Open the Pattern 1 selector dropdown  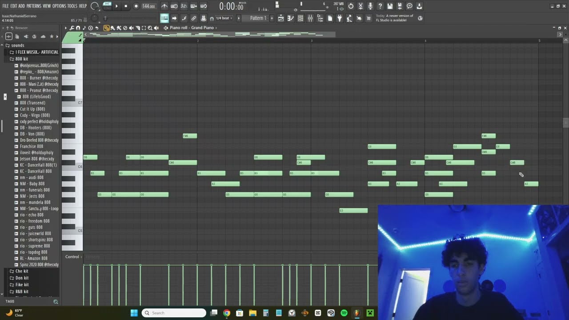click(258, 18)
